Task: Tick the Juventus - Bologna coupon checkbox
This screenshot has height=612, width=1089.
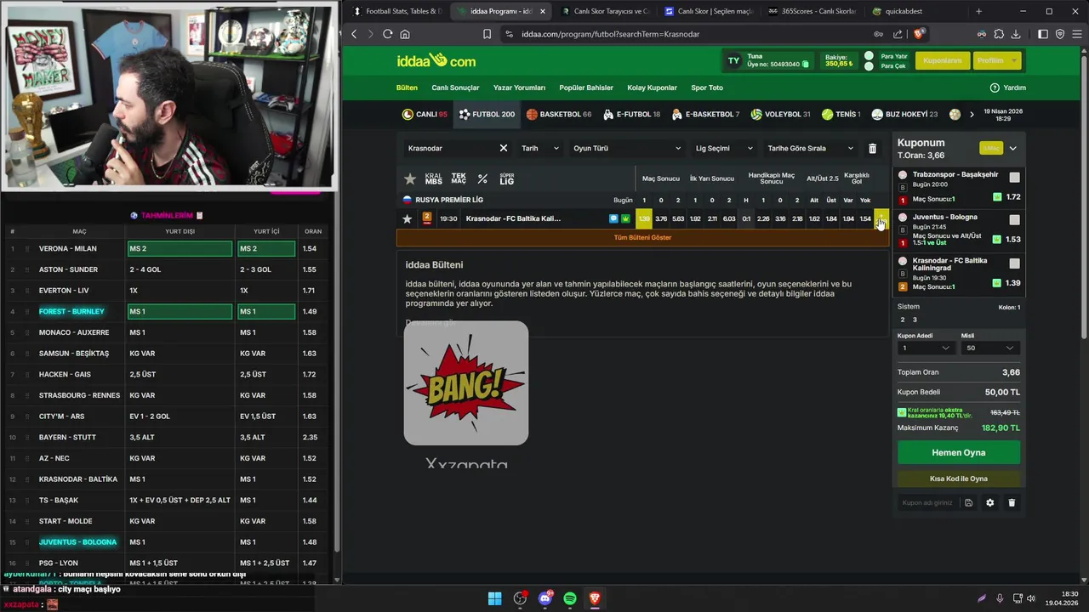Action: tap(1014, 220)
